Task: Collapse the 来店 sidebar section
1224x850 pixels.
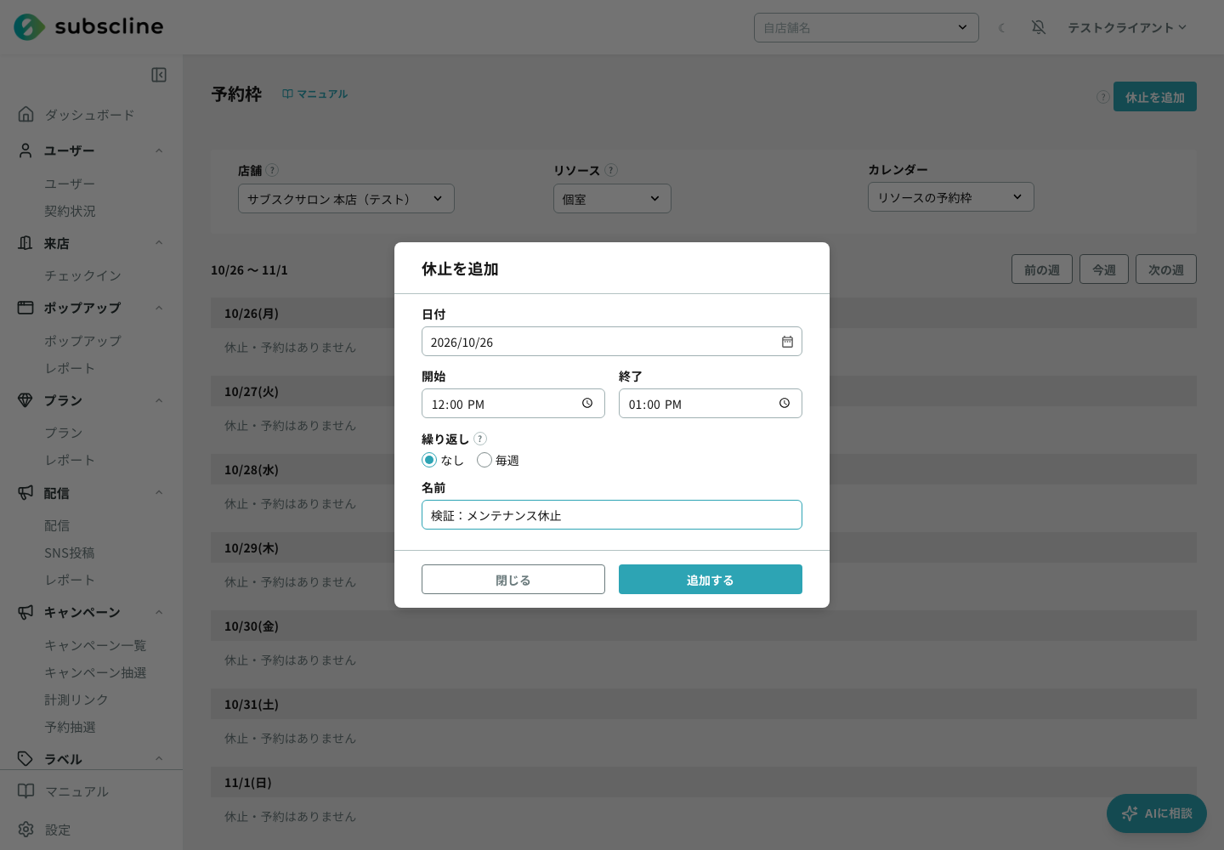Action: point(159,243)
